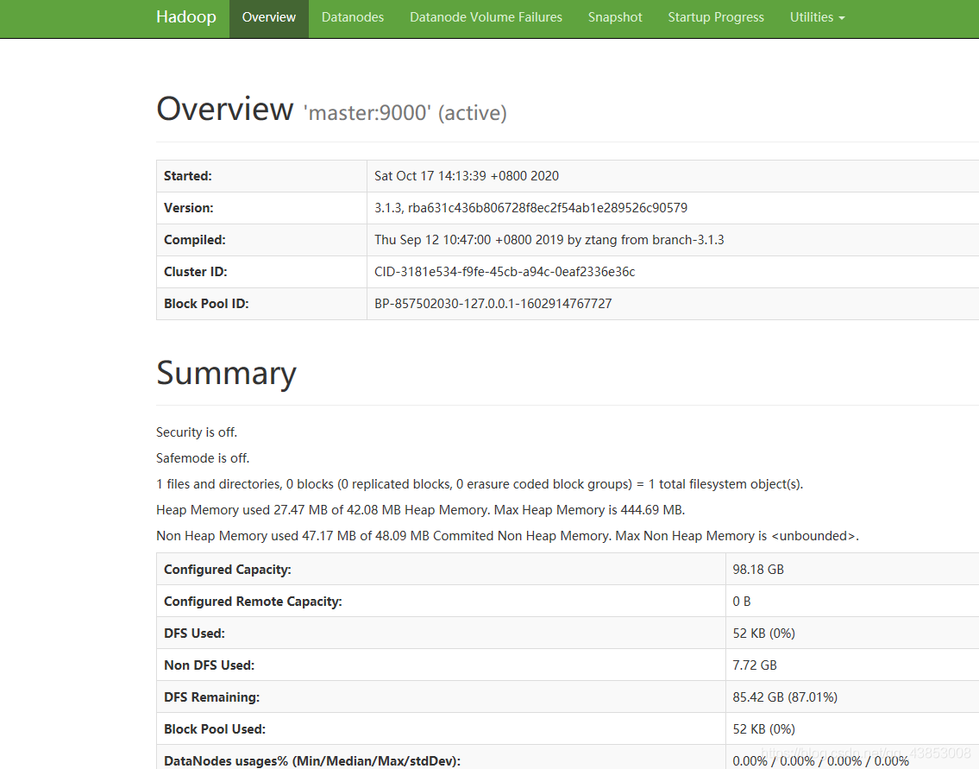Click the DFS Remaining 85.42 GB value

pos(785,697)
